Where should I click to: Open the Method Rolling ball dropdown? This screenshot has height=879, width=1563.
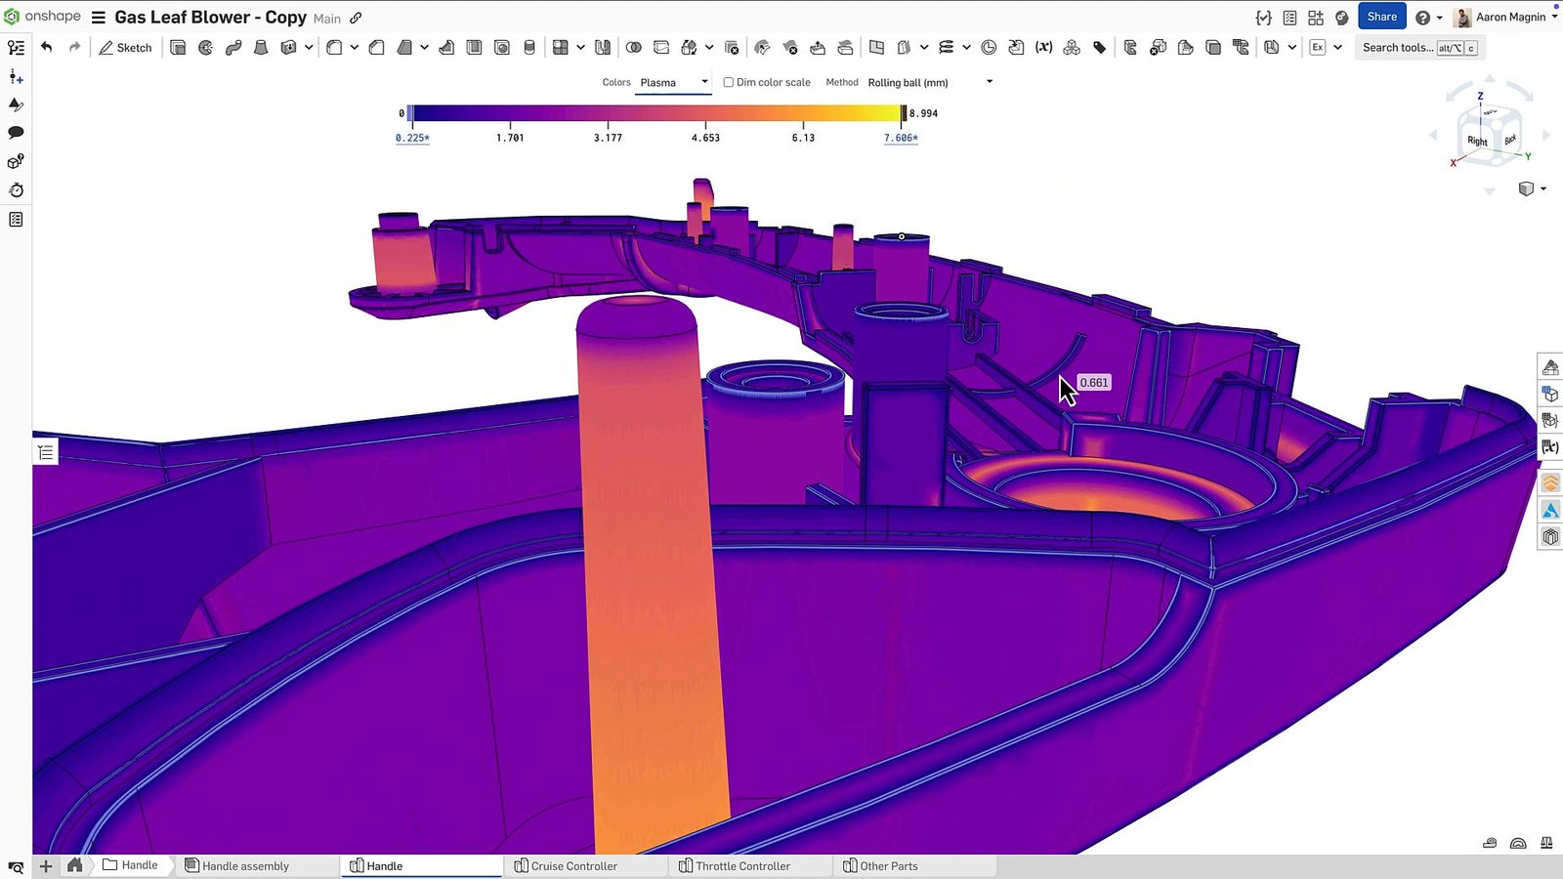pyautogui.click(x=928, y=82)
